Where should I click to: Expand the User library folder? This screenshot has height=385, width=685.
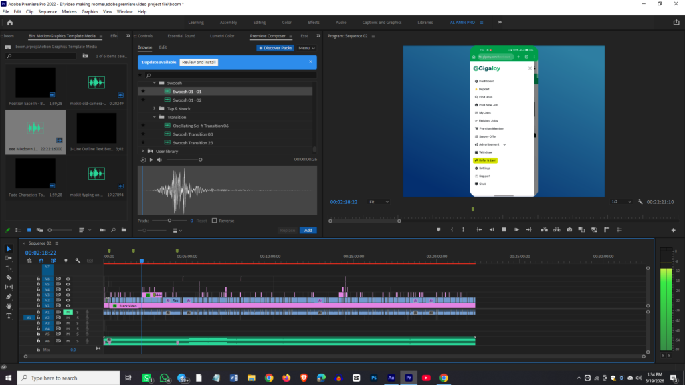[x=143, y=152]
